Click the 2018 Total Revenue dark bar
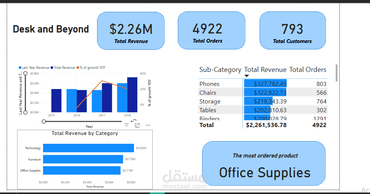The height and width of the screenshot is (194, 370). (x=132, y=95)
